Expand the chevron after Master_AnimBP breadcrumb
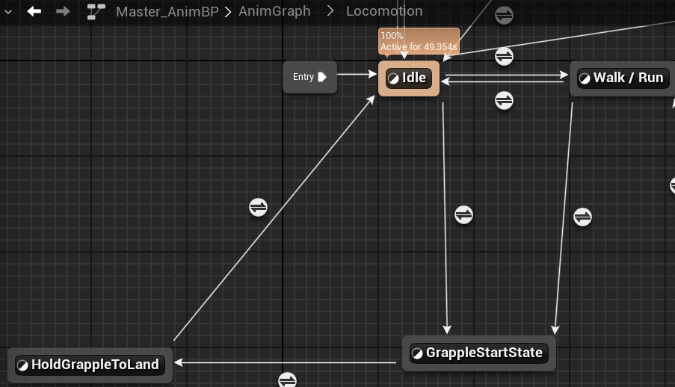The height and width of the screenshot is (387, 675). (228, 12)
